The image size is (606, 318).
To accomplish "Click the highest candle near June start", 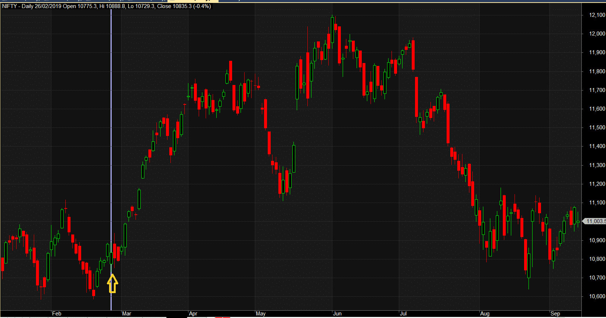I will [332, 30].
